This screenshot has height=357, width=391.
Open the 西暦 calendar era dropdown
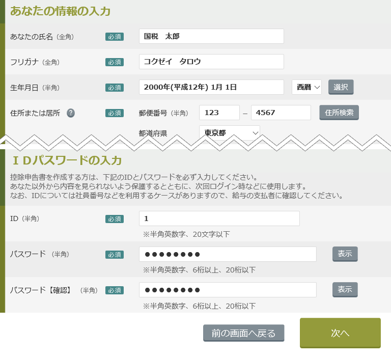[306, 87]
